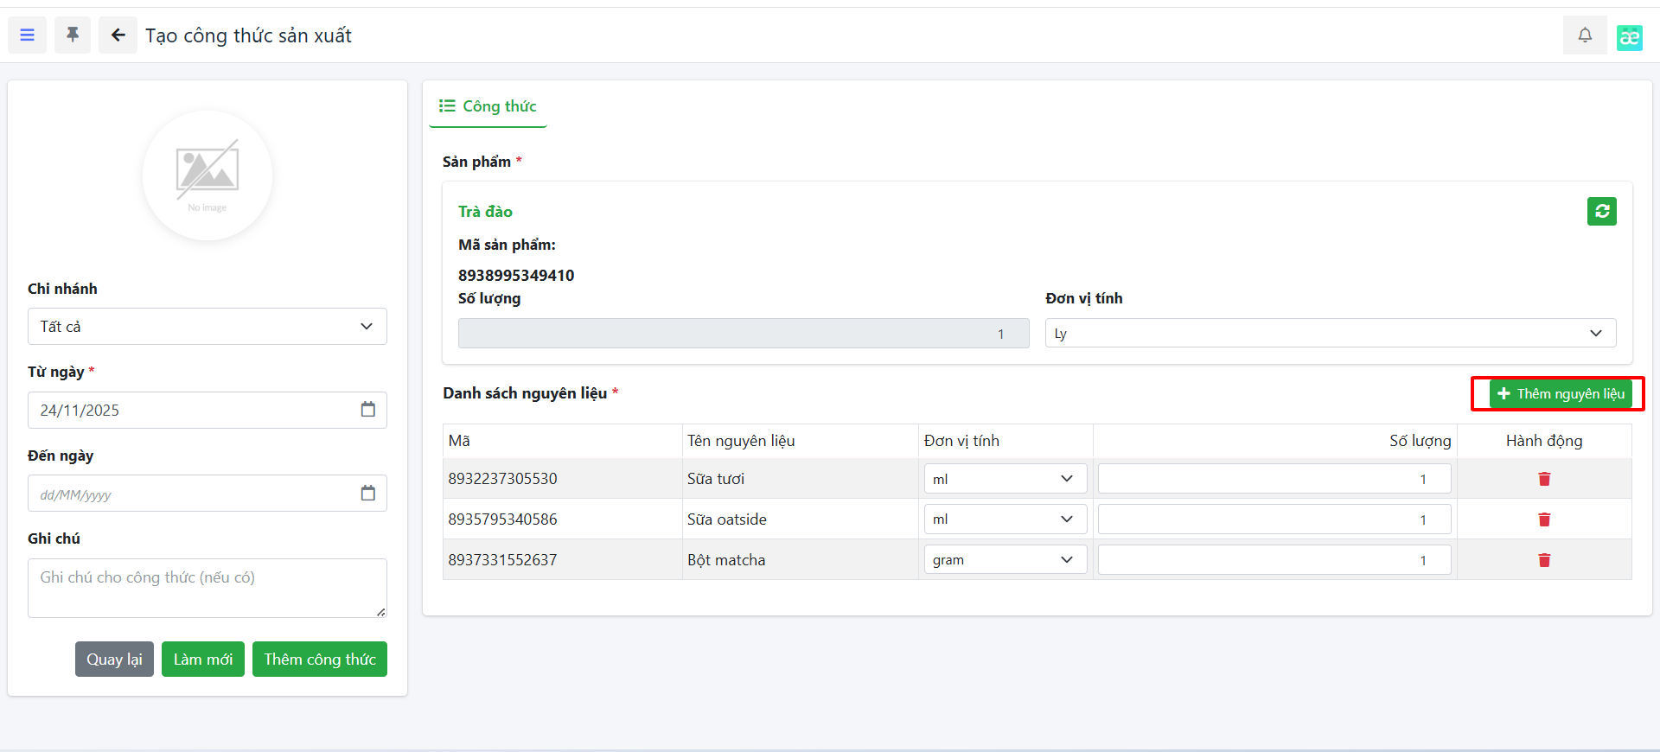Image resolution: width=1660 pixels, height=752 pixels.
Task: Open unit dropdown for Sữa tươi
Action: [x=1004, y=479]
